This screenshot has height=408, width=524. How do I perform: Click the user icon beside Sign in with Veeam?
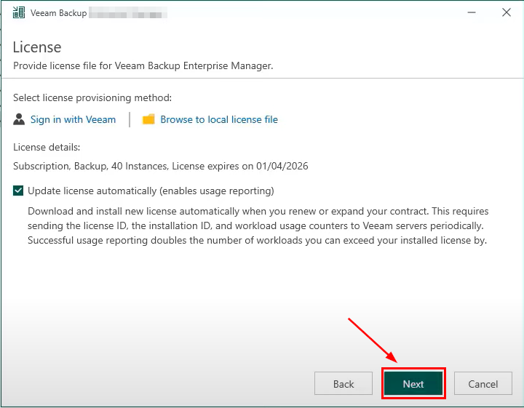click(19, 119)
